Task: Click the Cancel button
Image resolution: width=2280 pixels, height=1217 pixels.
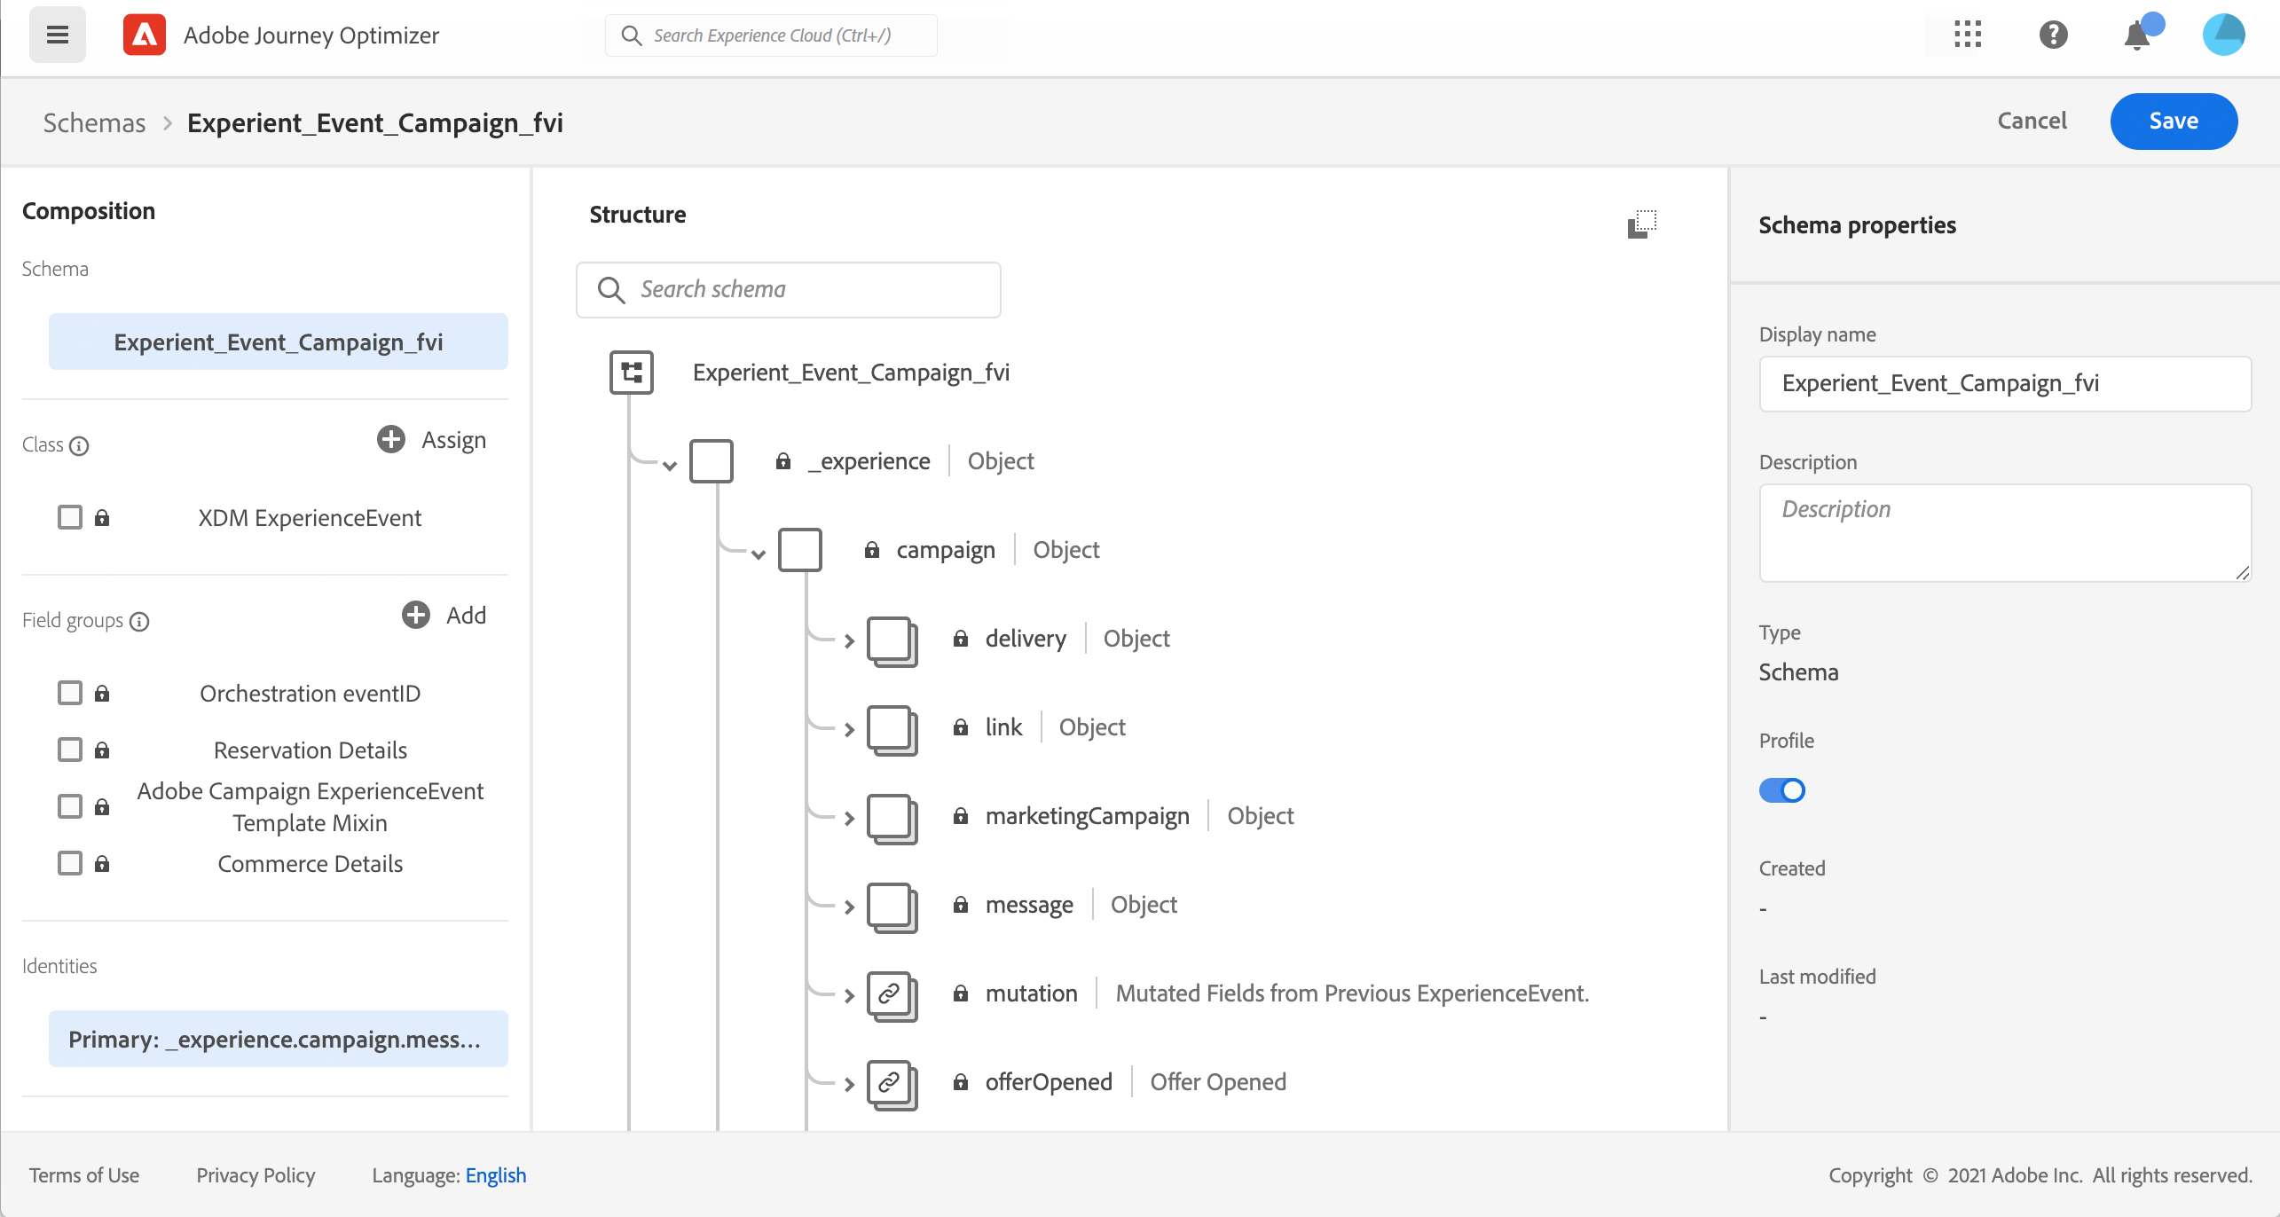Action: click(x=2032, y=121)
